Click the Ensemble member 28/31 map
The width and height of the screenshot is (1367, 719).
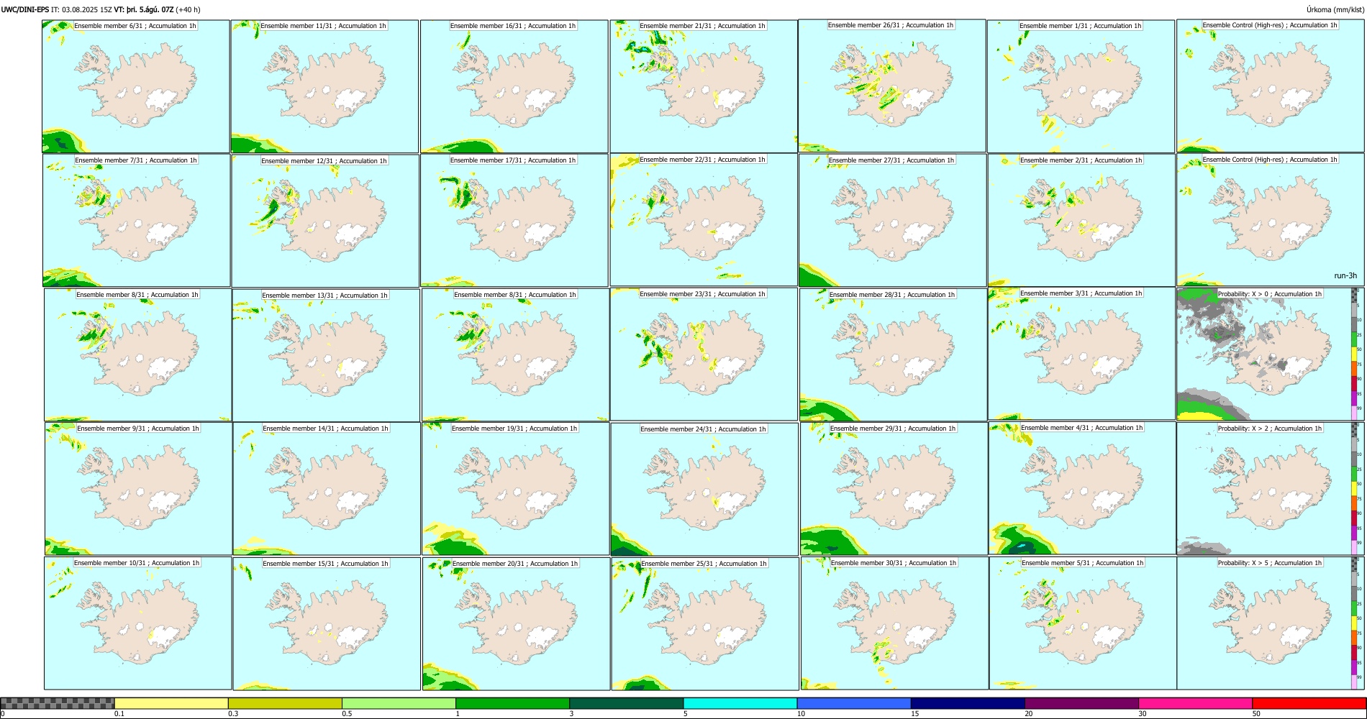(894, 355)
